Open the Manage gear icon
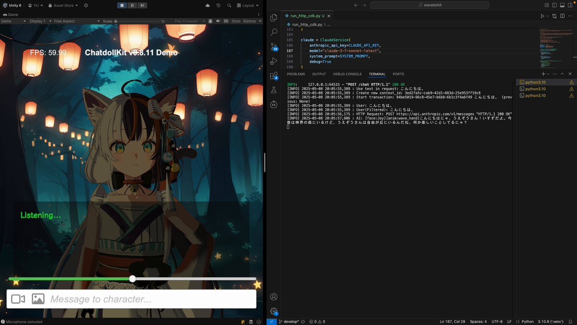This screenshot has height=325, width=577. click(274, 311)
